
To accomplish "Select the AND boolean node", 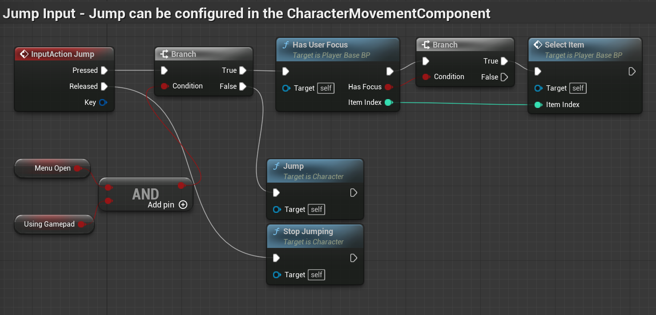I will point(145,194).
